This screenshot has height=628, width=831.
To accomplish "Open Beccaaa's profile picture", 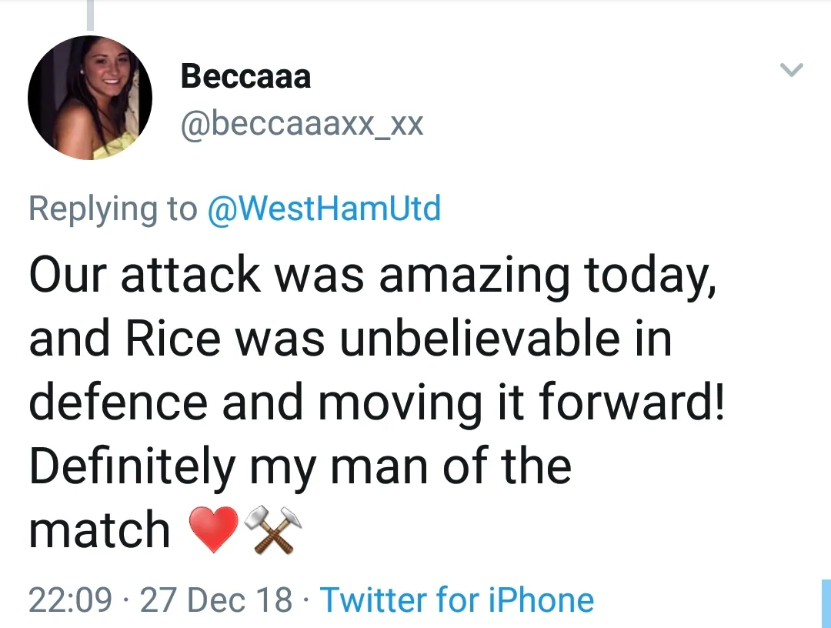I will pyautogui.click(x=90, y=98).
